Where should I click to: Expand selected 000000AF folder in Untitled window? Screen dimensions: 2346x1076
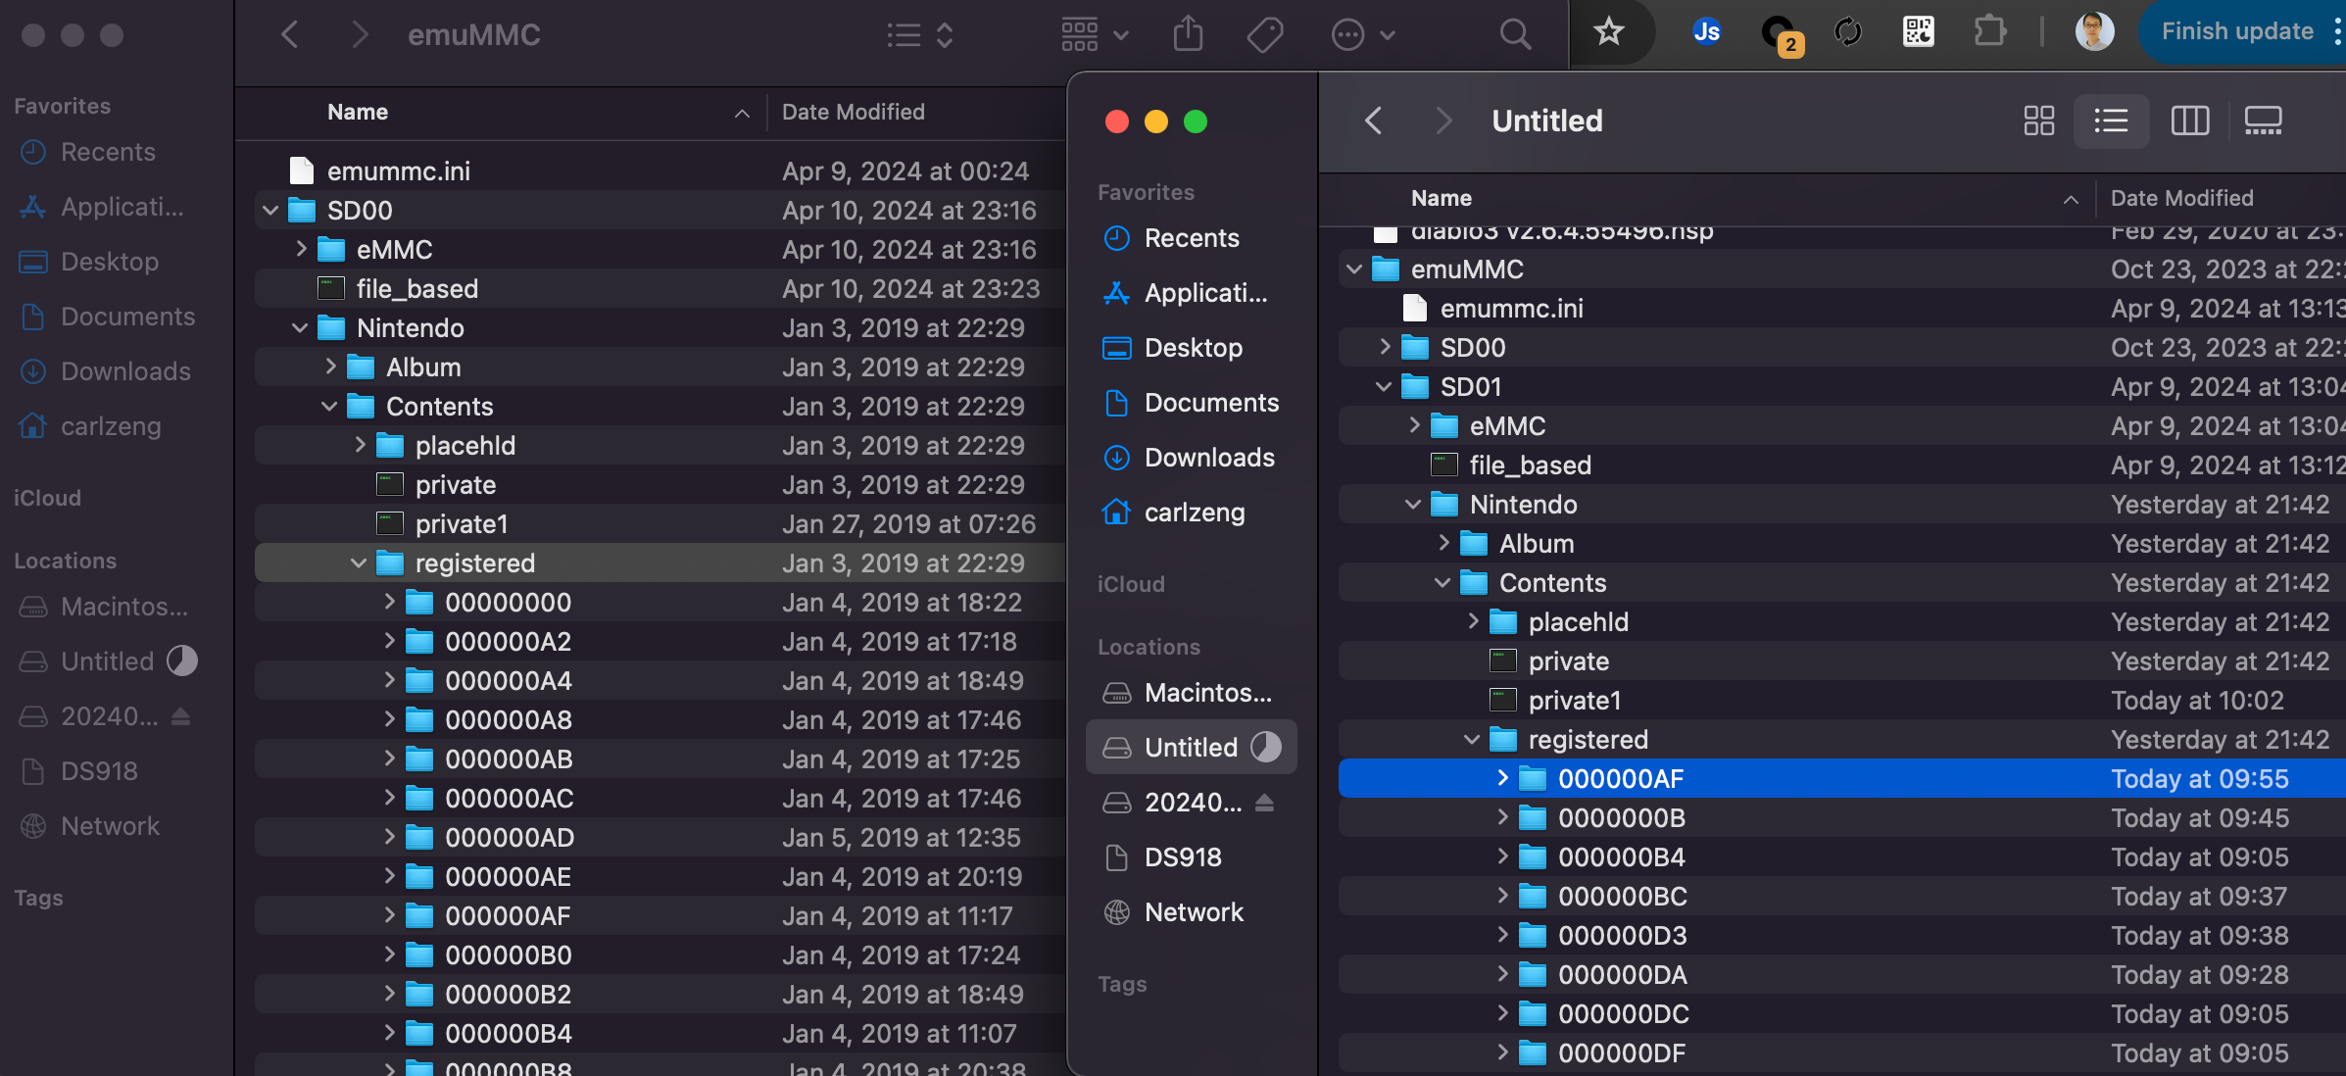(1502, 779)
